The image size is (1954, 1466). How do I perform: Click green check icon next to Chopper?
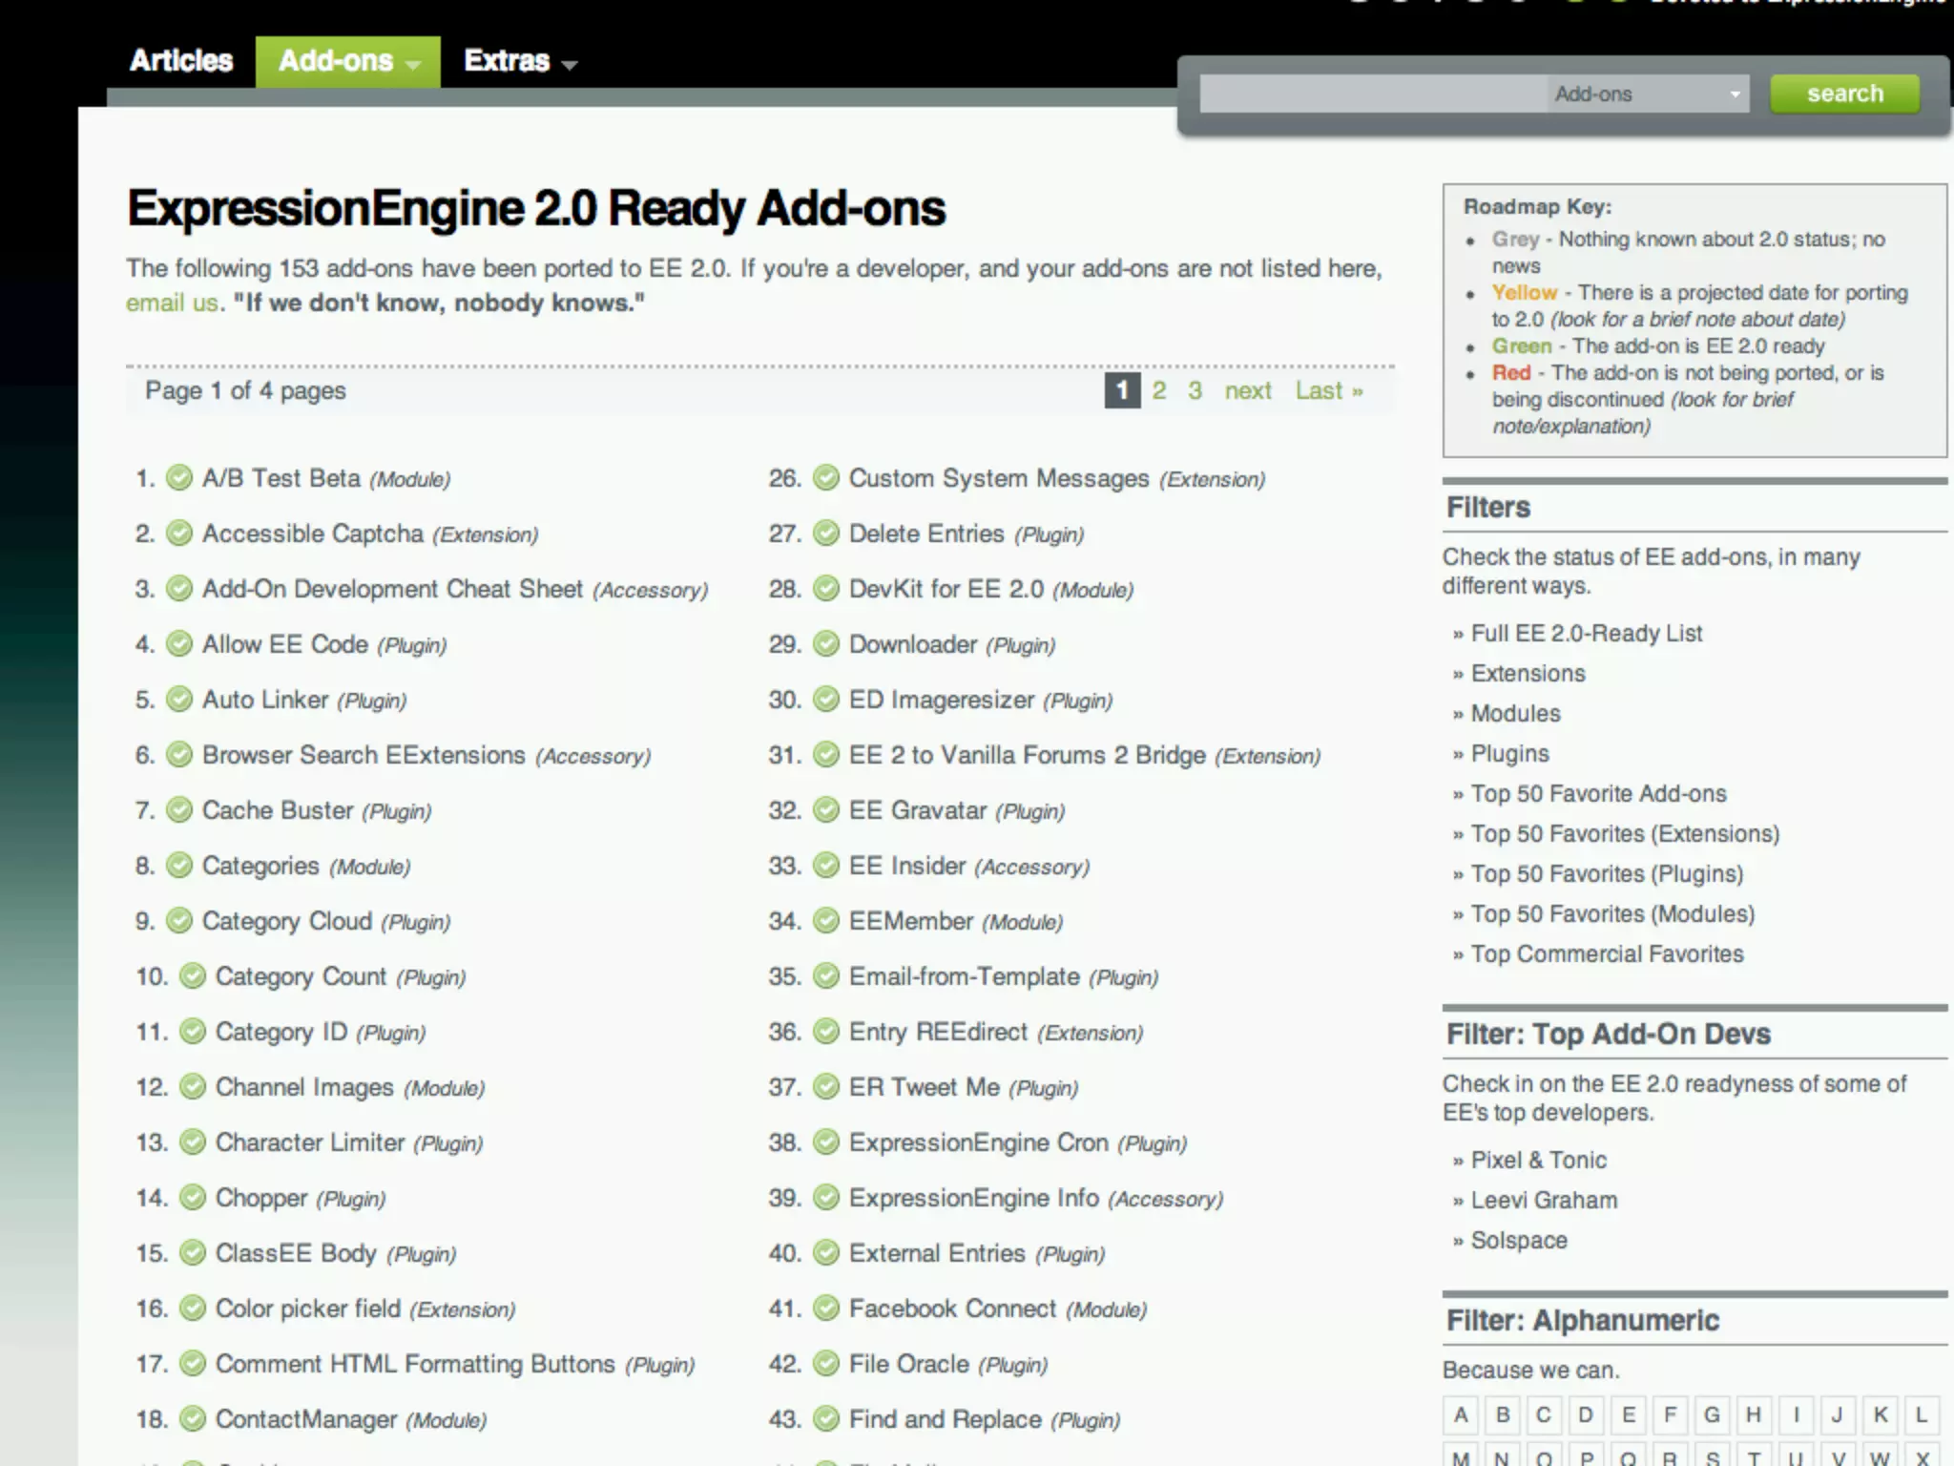193,1197
